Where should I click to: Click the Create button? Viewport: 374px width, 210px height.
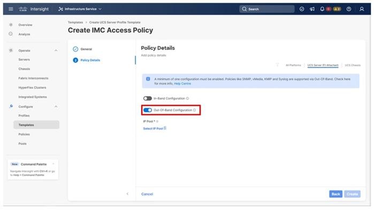tap(352, 194)
